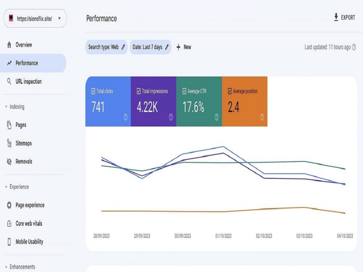Viewport: 363px width, 272px height.
Task: Edit Date filter pencil icon
Action: point(167,47)
